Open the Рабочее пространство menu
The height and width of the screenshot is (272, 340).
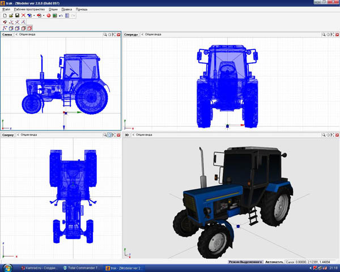tap(29, 10)
